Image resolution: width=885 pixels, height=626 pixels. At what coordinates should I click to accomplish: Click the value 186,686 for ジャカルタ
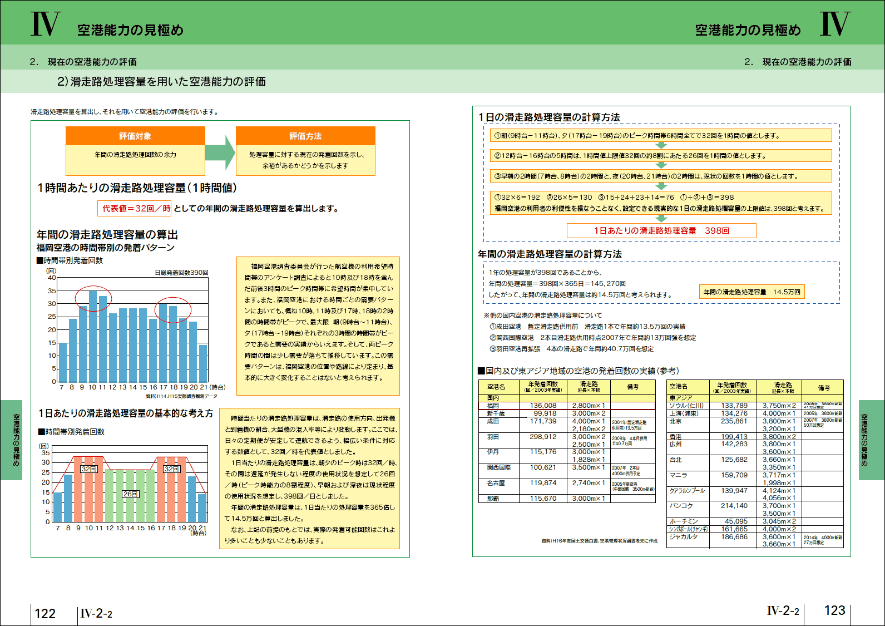click(x=734, y=537)
